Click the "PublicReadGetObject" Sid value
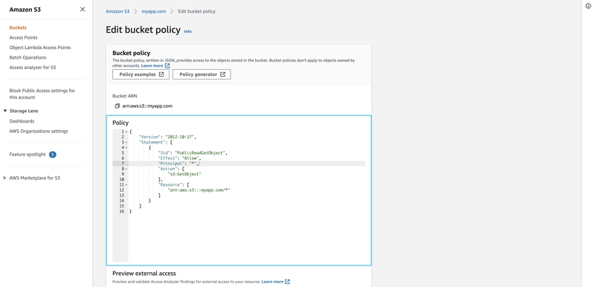This screenshot has width=595, height=287. (x=200, y=152)
